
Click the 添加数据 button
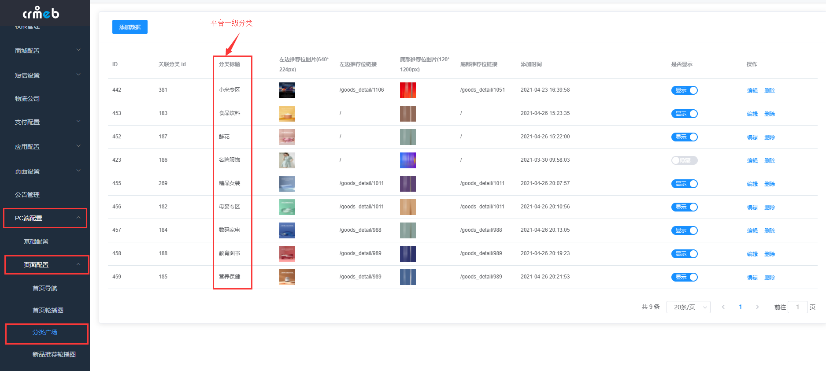click(x=130, y=27)
